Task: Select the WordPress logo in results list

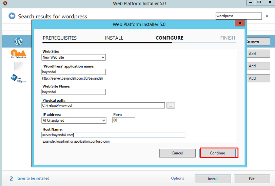Action: pyautogui.click(x=18, y=42)
